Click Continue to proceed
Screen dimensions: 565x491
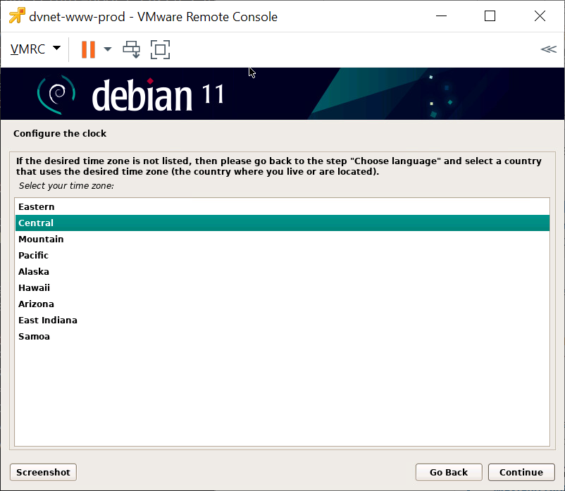coord(521,473)
